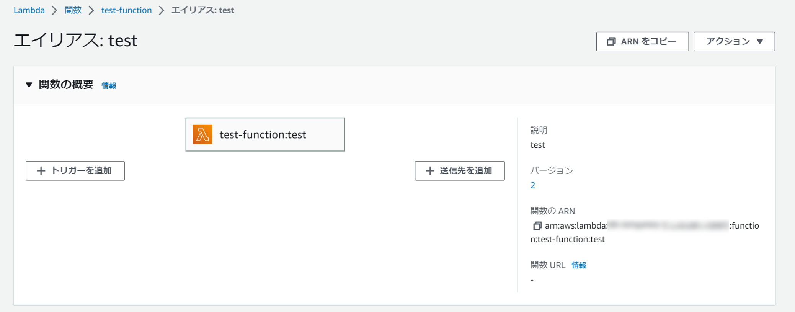The width and height of the screenshot is (795, 312).
Task: Click the description value test under 説明
Action: click(537, 145)
